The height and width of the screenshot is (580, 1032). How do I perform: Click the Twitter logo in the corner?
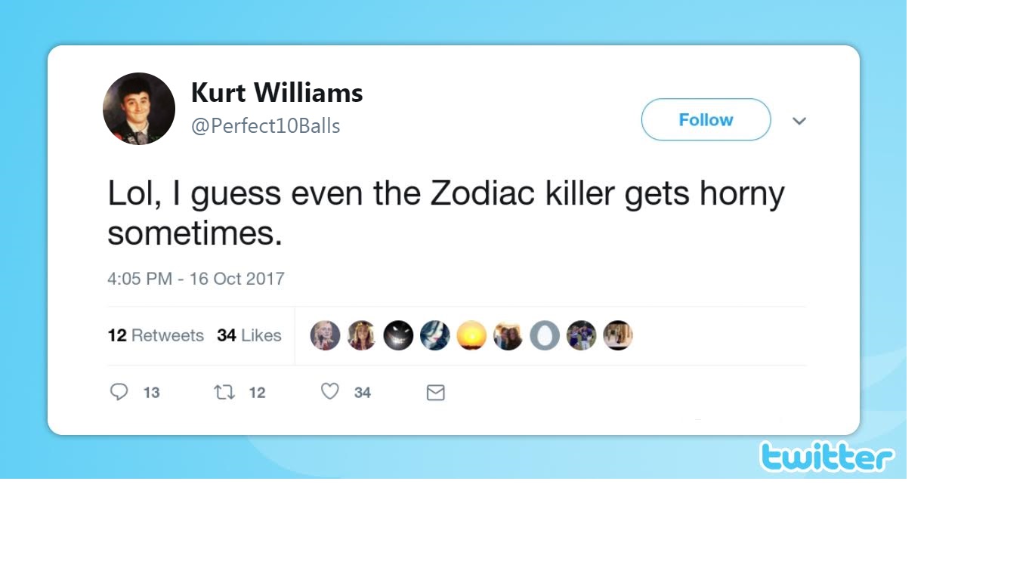[x=827, y=457]
